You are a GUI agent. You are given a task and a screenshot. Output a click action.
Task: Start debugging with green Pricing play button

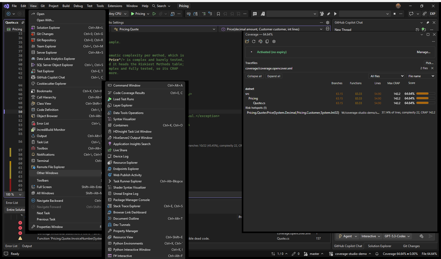[138, 14]
